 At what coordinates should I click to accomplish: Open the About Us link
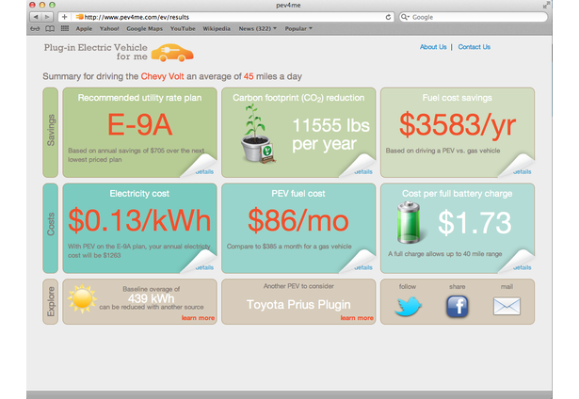pos(433,47)
